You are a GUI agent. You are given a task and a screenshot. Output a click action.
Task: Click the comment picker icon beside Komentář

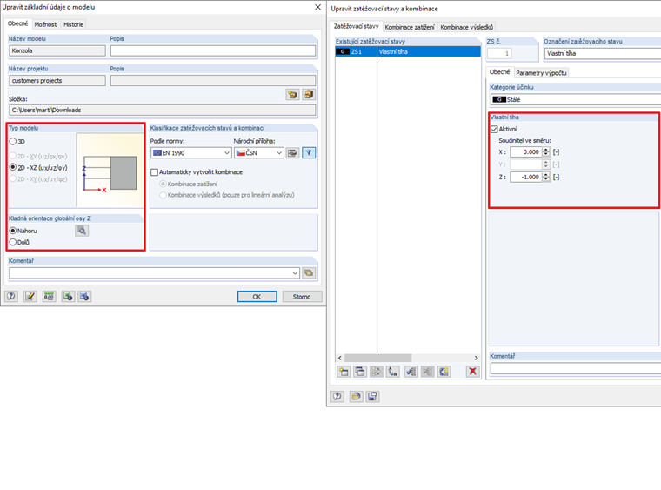coord(309,272)
